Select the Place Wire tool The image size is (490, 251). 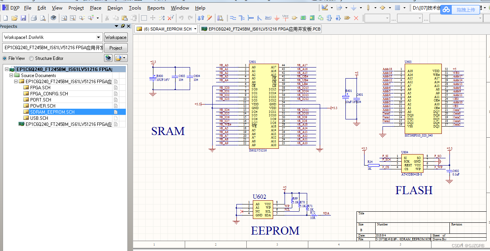(233, 18)
